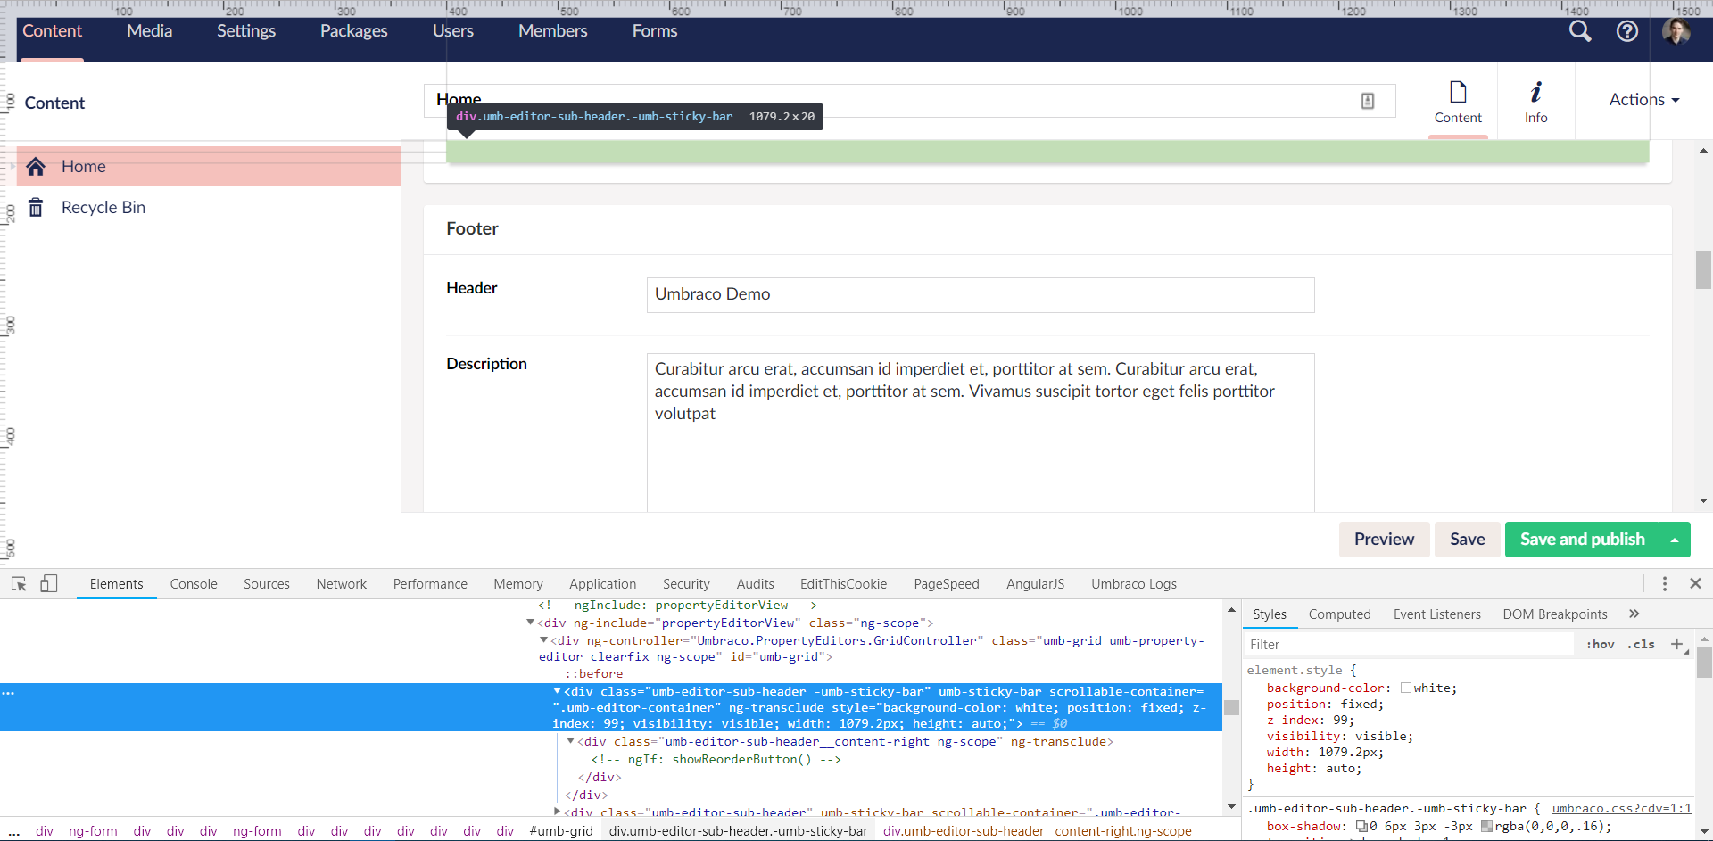1713x841 pixels.
Task: Click the white background-color swatch
Action: (1407, 688)
